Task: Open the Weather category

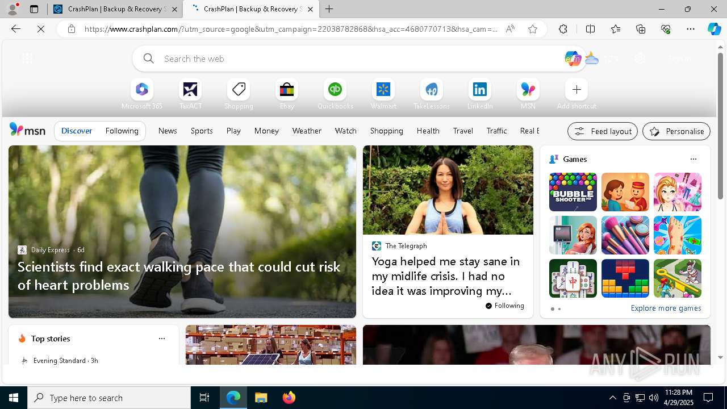Action: tap(307, 131)
